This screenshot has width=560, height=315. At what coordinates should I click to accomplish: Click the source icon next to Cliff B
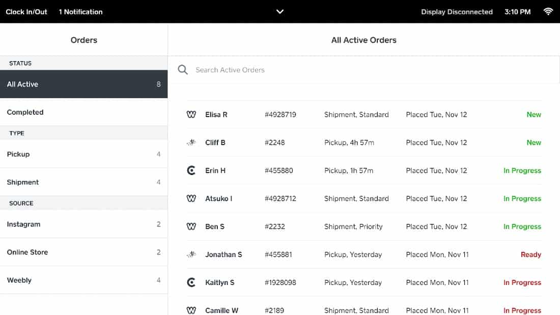[x=191, y=142]
